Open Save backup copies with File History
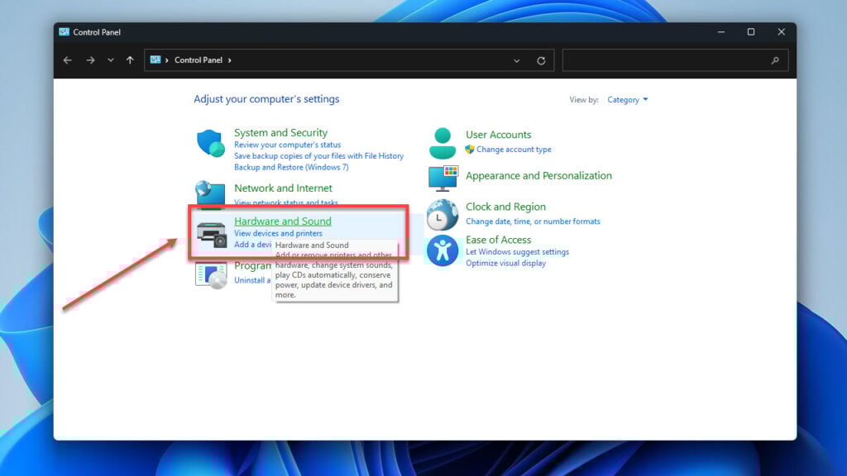This screenshot has height=476, width=847. tap(318, 156)
